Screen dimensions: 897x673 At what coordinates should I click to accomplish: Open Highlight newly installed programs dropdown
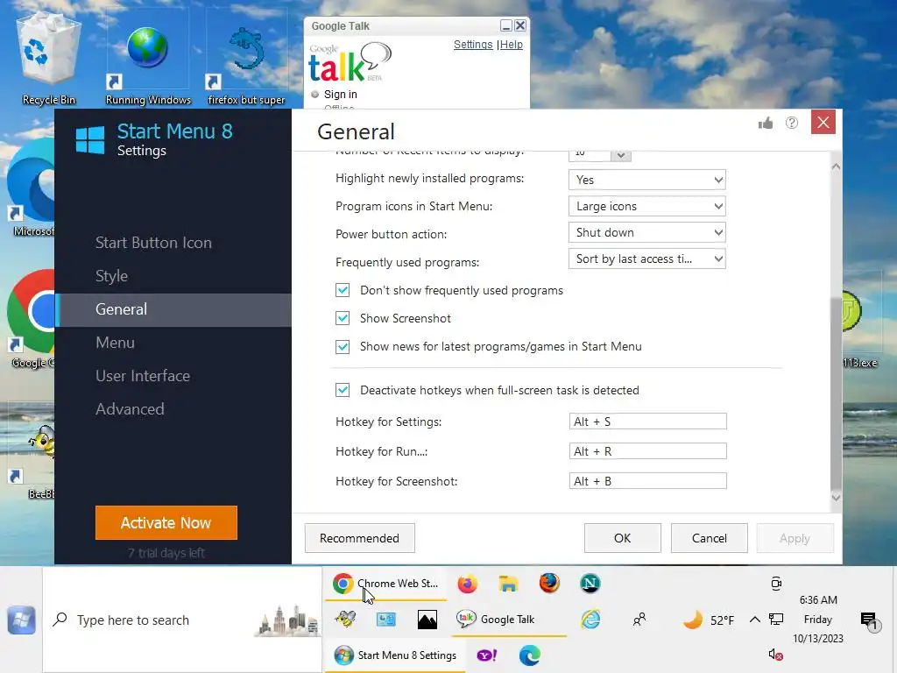[x=647, y=180]
